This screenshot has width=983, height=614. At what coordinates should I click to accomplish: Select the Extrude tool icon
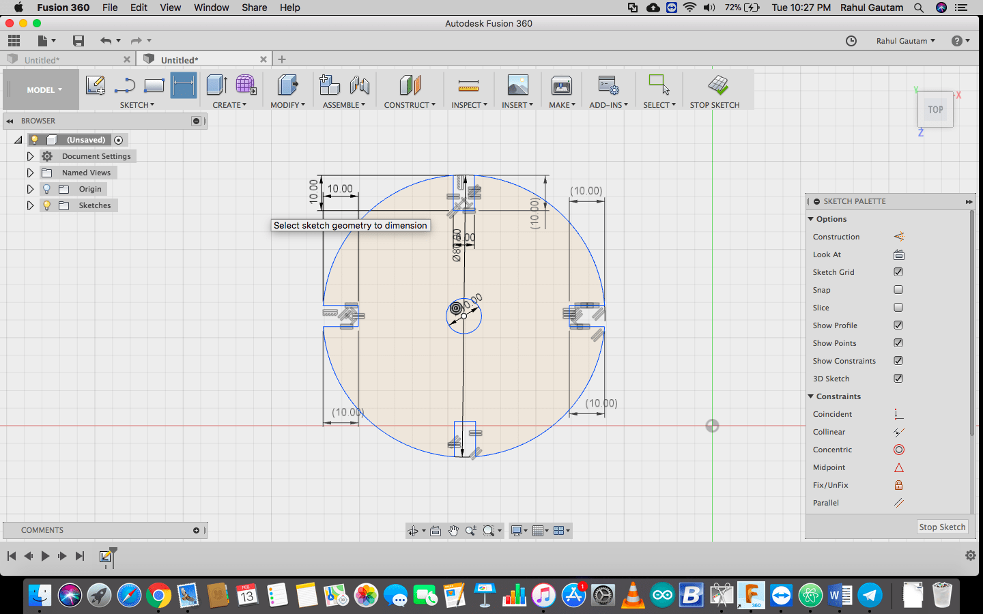tap(217, 85)
